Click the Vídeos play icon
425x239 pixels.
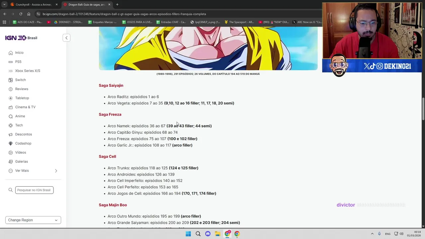pyautogui.click(x=11, y=152)
